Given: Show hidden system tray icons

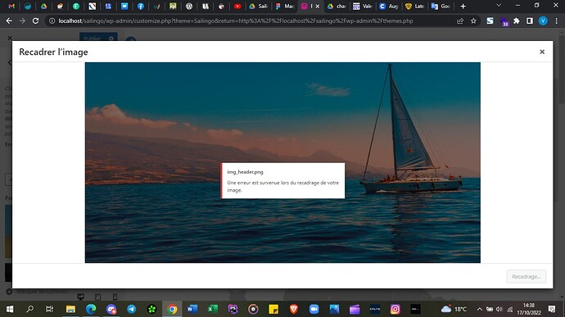Looking at the screenshot, I should pyautogui.click(x=479, y=309).
